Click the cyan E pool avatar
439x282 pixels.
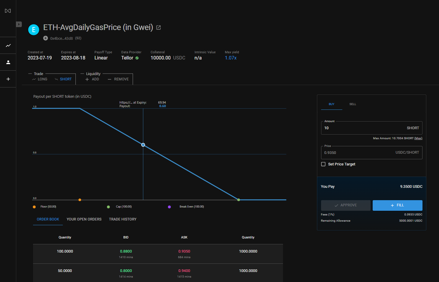[34, 30]
